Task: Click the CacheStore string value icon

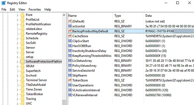Action: (70, 36)
